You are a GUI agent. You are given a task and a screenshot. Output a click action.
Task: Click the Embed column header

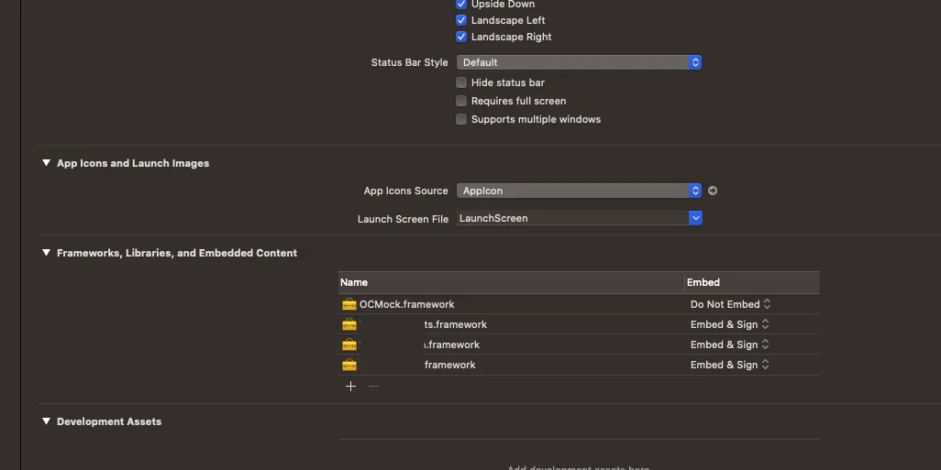(x=703, y=282)
